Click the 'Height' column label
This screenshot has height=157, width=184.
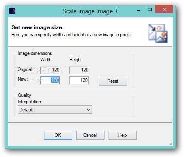click(x=75, y=60)
